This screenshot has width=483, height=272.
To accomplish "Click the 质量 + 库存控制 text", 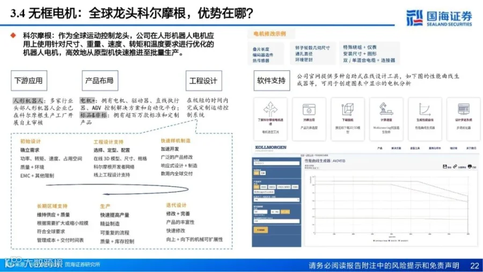I will pyautogui.click(x=117, y=241).
